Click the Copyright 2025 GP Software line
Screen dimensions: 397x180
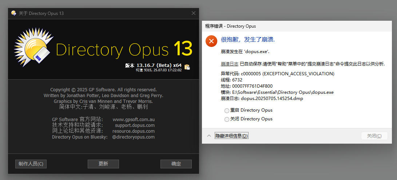click(104, 89)
